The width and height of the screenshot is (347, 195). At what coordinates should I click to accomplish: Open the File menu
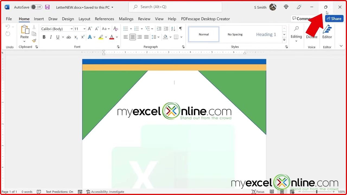(x=9, y=19)
